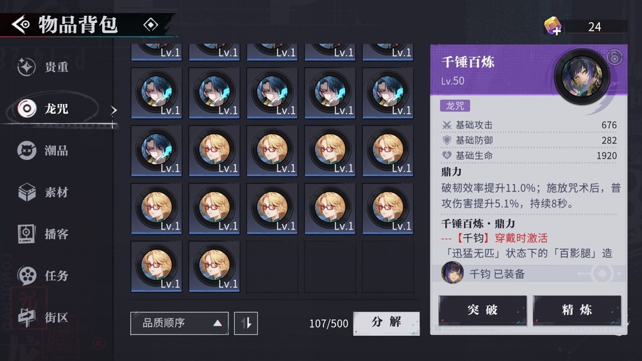Select first blue-haired character item in second row
The height and width of the screenshot is (361, 642).
[156, 94]
